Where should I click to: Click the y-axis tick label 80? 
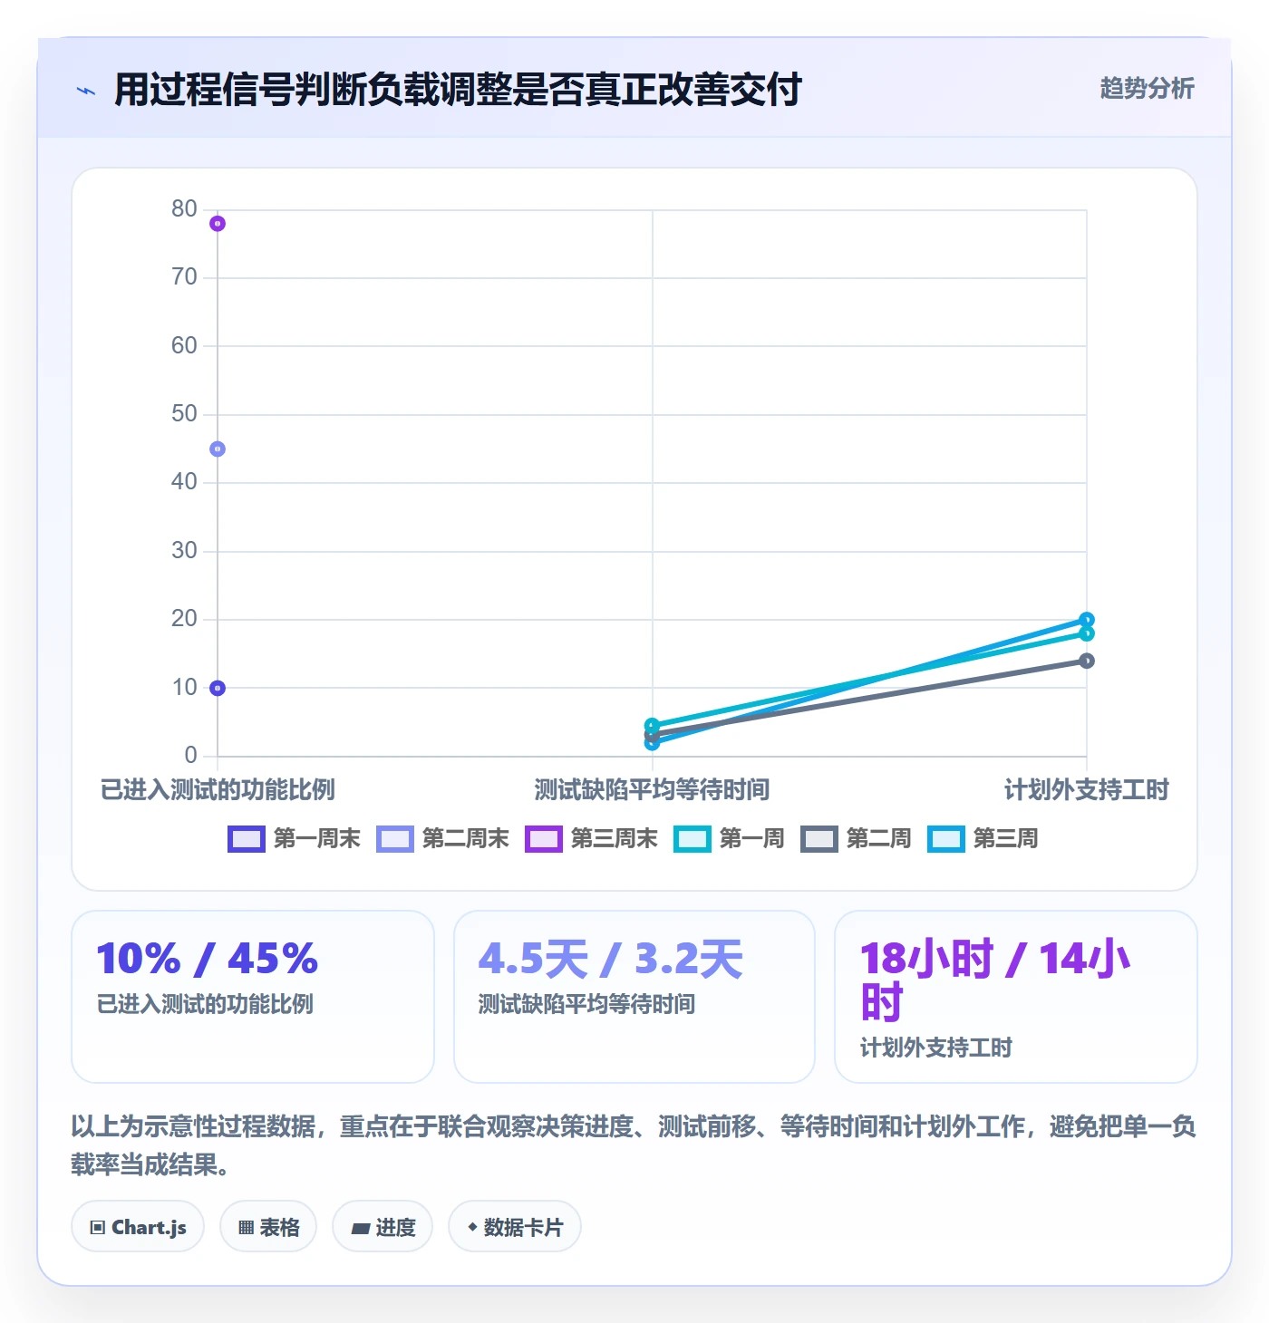(185, 209)
